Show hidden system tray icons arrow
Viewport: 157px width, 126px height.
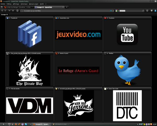tap(137, 124)
